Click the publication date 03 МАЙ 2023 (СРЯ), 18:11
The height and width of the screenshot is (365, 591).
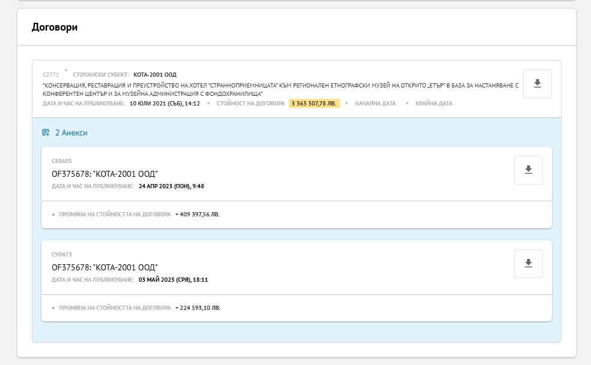tap(173, 280)
